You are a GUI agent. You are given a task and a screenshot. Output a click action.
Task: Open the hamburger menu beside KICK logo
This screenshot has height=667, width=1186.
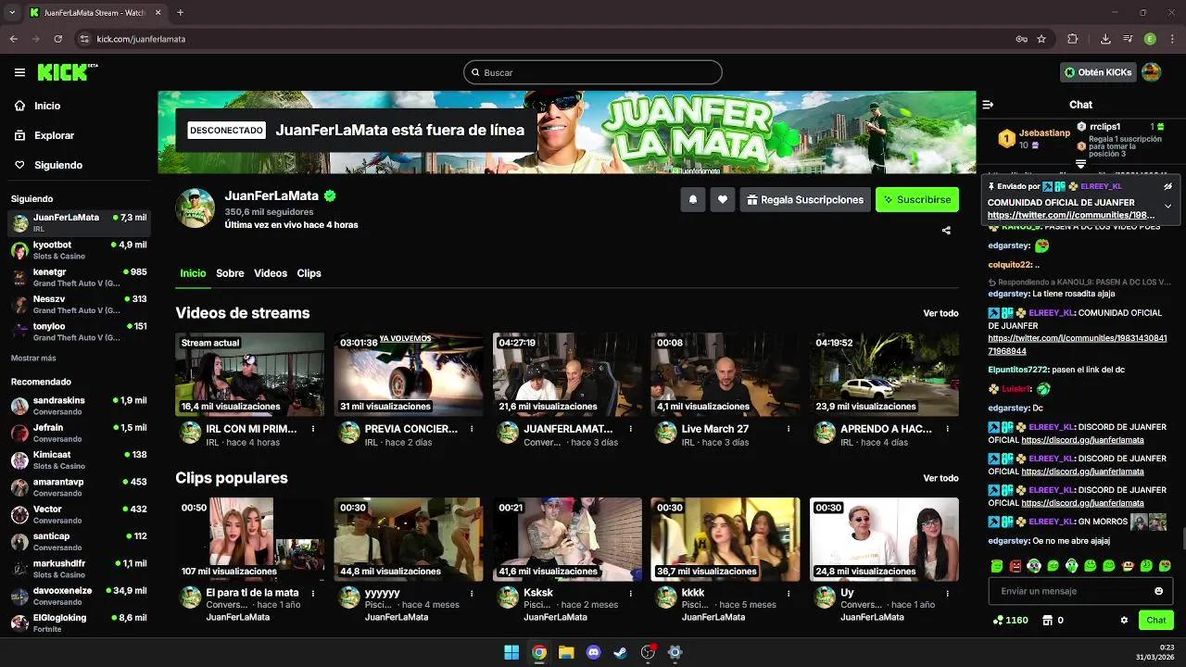click(19, 72)
